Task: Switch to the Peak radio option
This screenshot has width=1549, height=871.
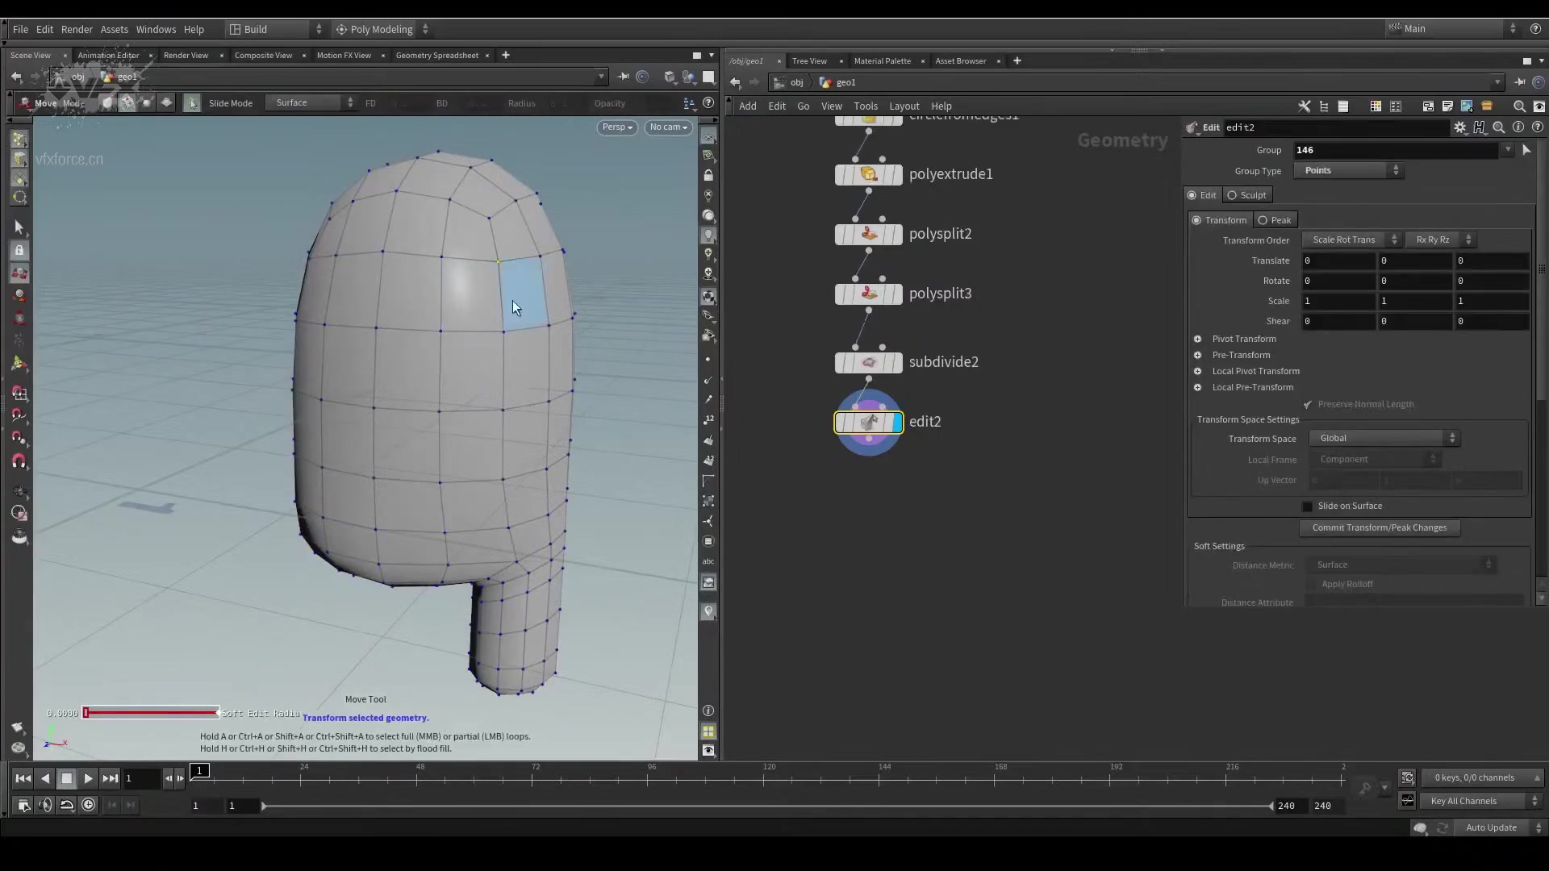Action: [1263, 219]
